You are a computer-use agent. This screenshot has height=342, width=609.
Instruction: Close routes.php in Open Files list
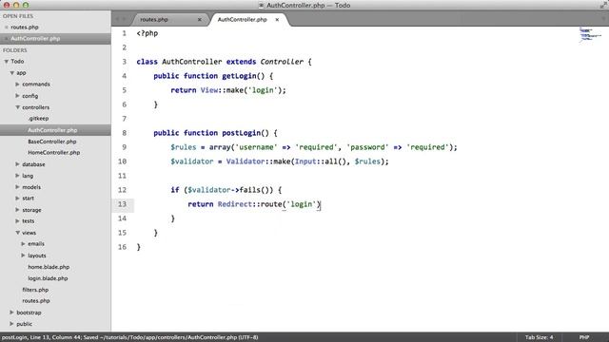[x=7, y=28]
